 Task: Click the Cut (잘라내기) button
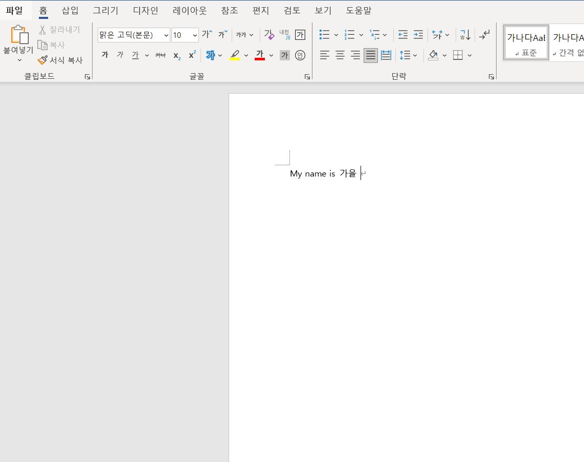(60, 30)
